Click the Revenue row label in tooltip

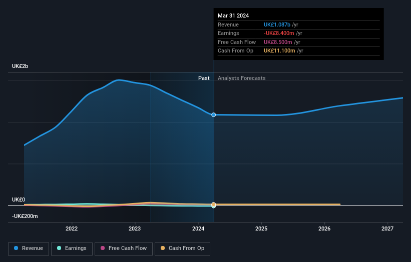(228, 24)
